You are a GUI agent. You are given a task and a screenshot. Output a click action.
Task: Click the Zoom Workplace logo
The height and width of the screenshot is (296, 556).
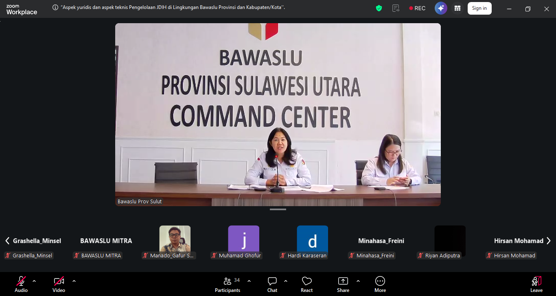(22, 10)
